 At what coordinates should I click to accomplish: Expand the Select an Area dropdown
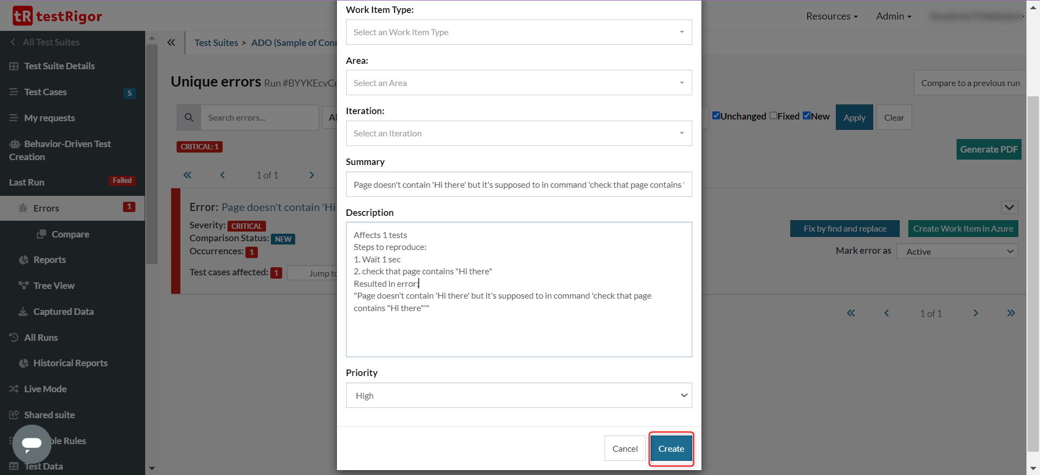(x=518, y=83)
